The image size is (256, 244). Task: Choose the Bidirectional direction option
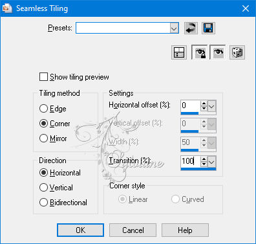point(43,203)
